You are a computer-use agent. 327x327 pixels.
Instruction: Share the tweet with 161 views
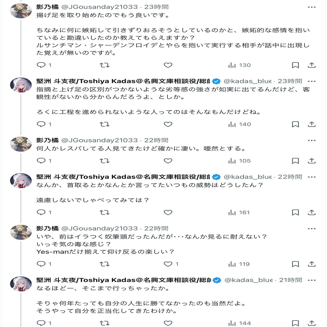(312, 212)
